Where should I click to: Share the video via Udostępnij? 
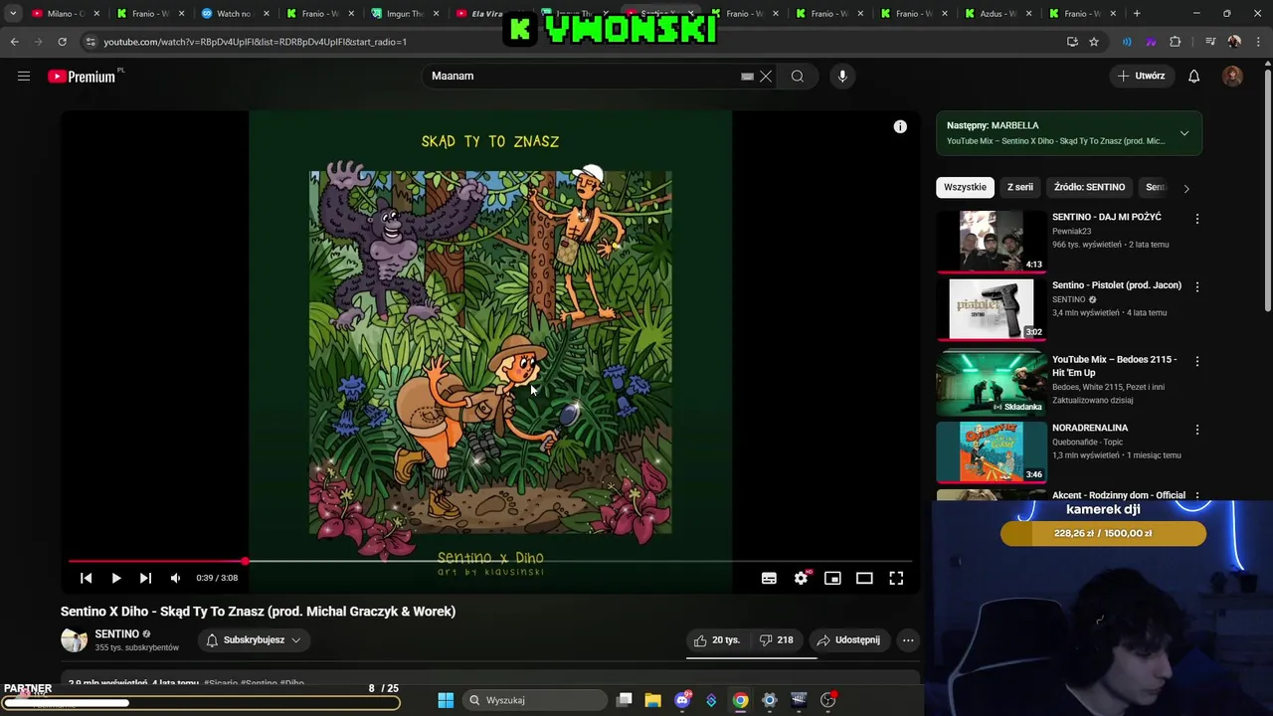[848, 640]
